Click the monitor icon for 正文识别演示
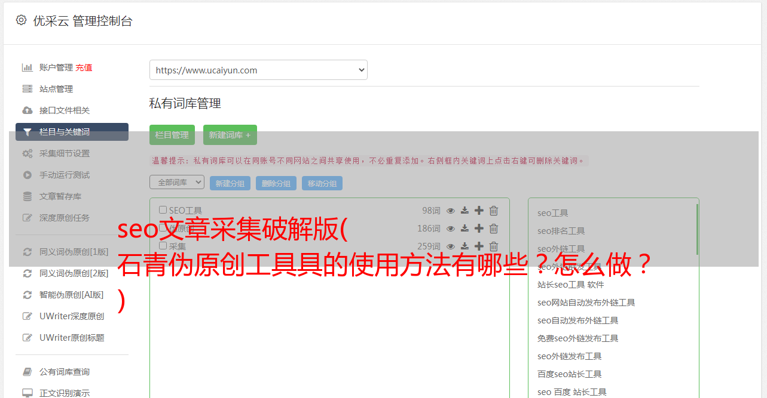Screen dimensions: 767x398 27,393
